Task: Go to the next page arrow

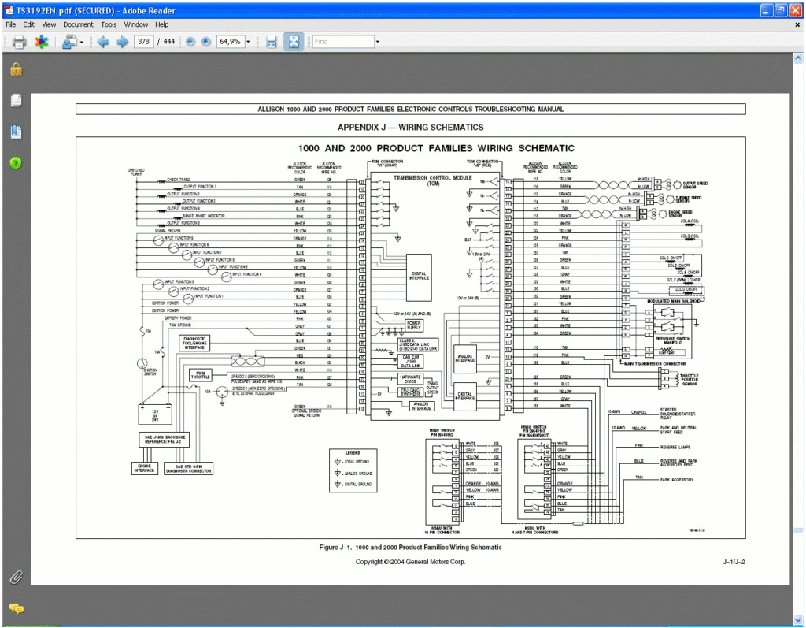Action: pos(122,42)
